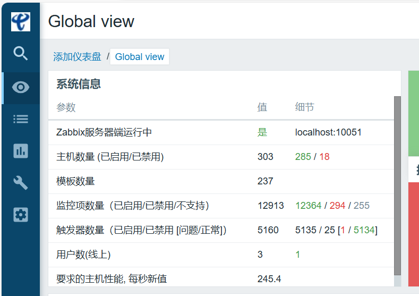Screen dimensions: 419x296
Task: Click unsupported items count 255
Action: [361, 206]
